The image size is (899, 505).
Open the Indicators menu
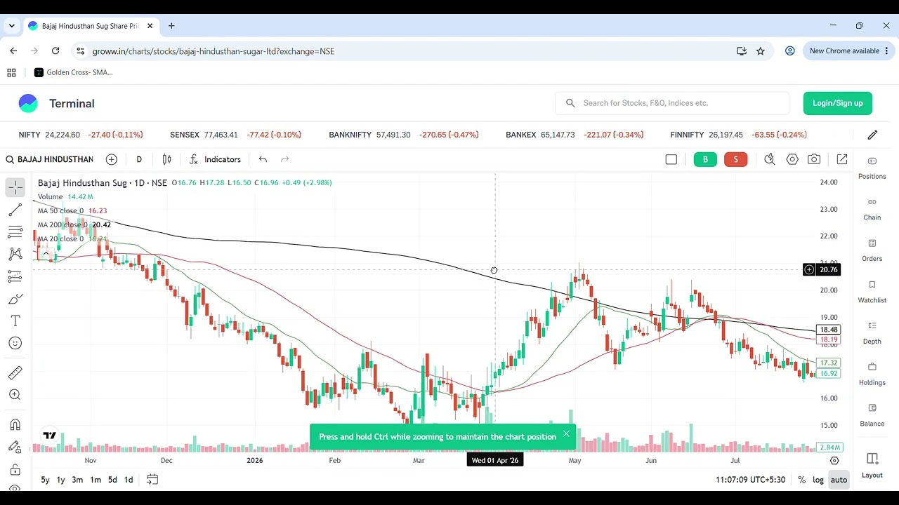point(215,159)
